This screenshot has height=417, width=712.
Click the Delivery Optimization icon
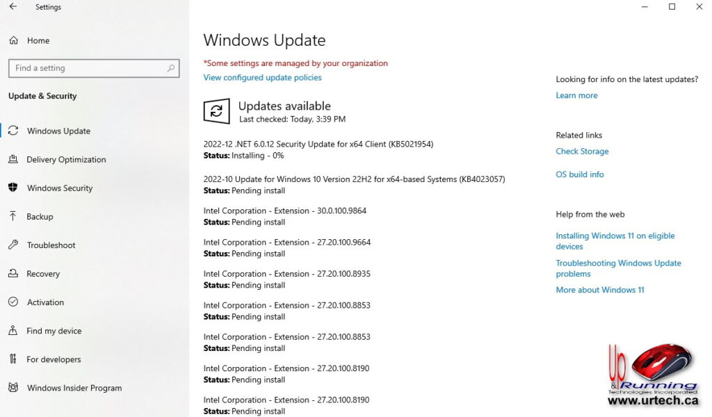click(13, 159)
